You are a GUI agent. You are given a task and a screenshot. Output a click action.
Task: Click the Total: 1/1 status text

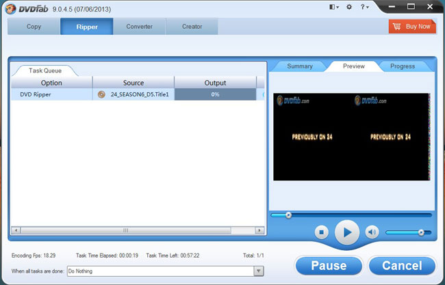coord(253,256)
